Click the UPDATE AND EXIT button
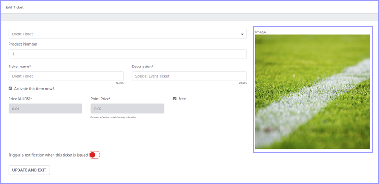379x184 pixels. [x=29, y=170]
